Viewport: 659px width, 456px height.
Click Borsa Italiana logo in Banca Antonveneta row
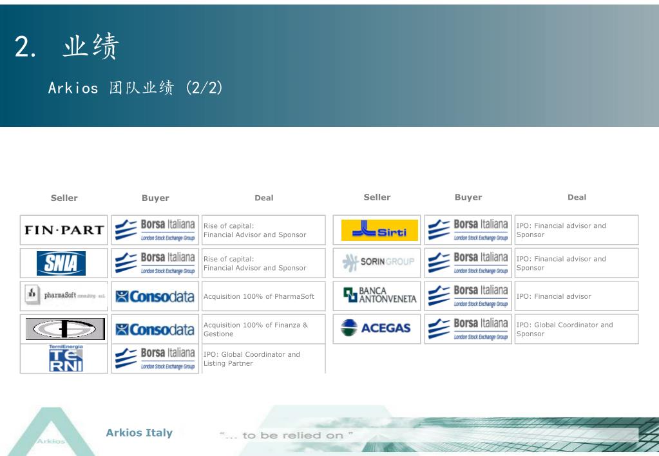pos(468,296)
